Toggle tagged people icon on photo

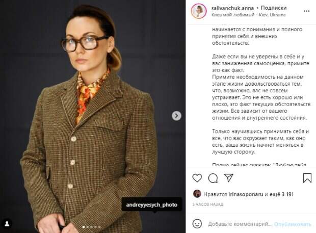(7, 224)
